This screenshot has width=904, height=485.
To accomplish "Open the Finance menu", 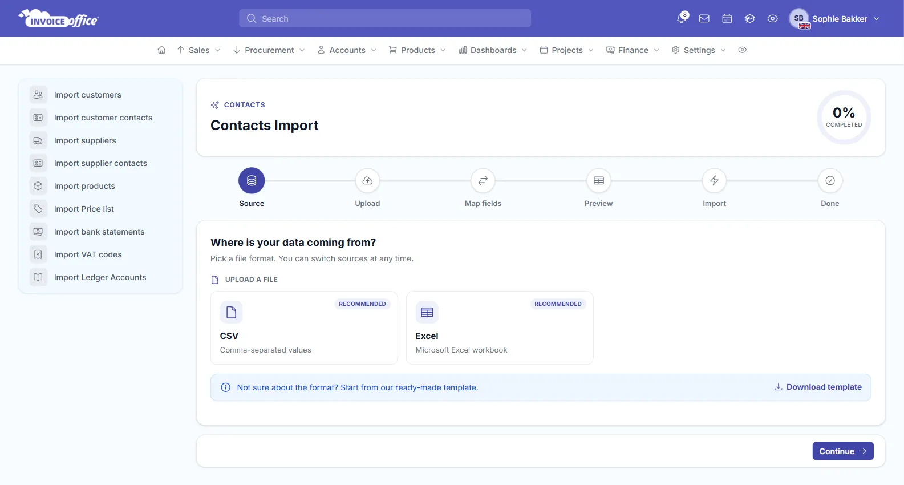I will click(633, 50).
